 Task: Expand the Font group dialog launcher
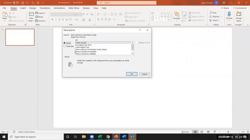coord(94,24)
